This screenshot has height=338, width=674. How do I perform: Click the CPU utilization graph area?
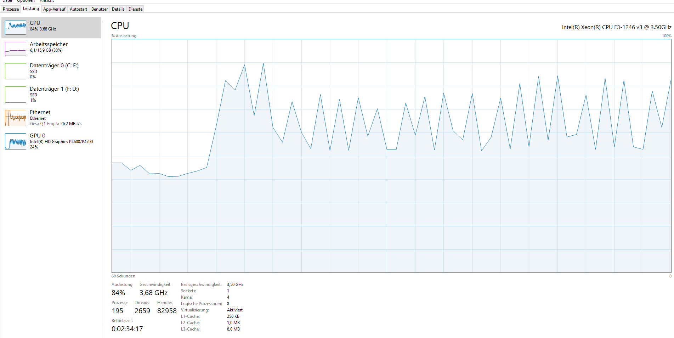tap(391, 156)
